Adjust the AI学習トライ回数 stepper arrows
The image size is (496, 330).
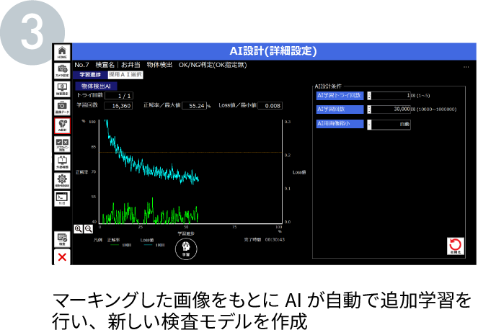click(x=369, y=96)
